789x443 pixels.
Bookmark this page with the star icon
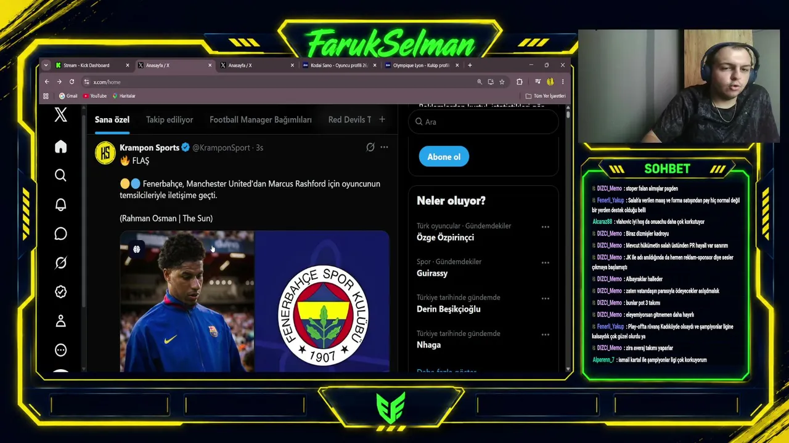(x=502, y=82)
